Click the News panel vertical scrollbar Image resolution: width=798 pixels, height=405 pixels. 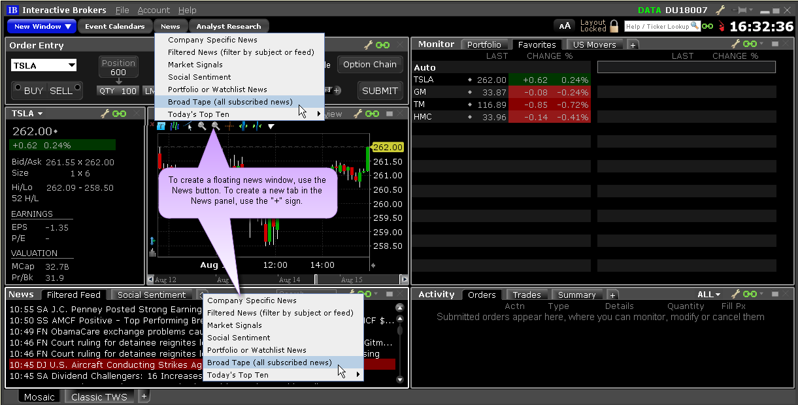399,344
